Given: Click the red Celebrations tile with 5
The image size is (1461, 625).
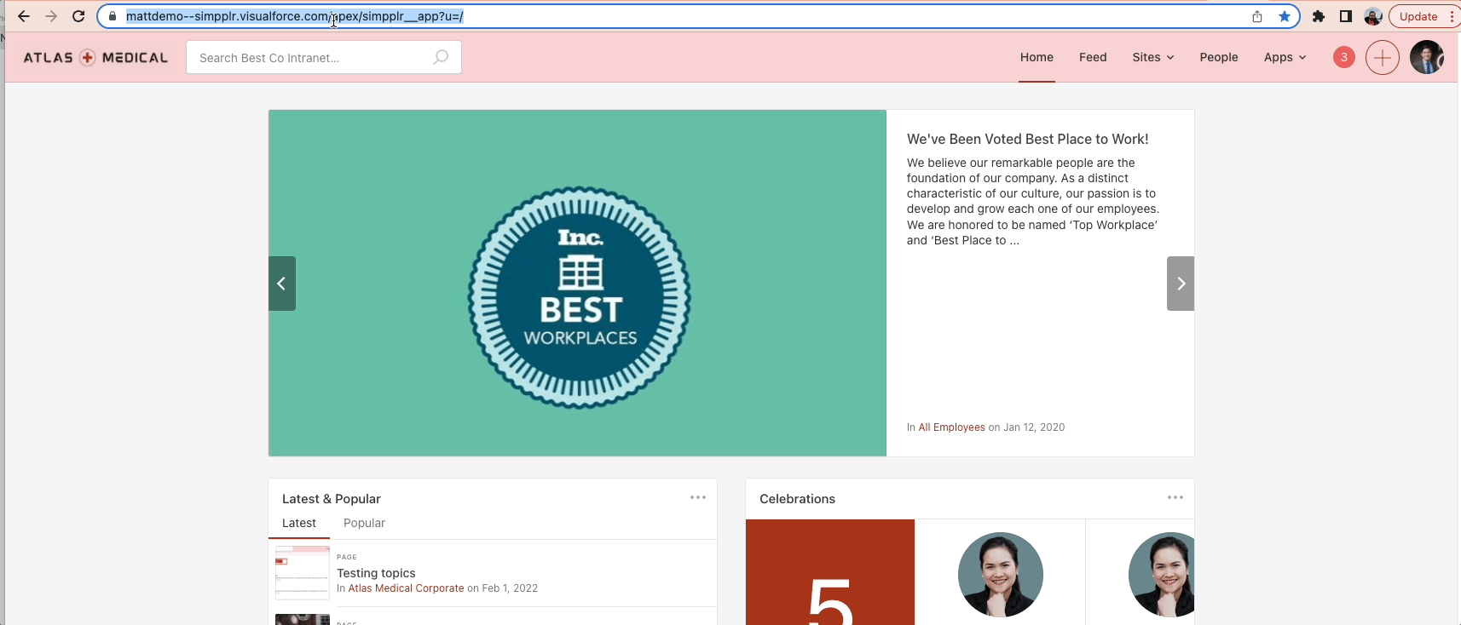Looking at the screenshot, I should point(830,572).
